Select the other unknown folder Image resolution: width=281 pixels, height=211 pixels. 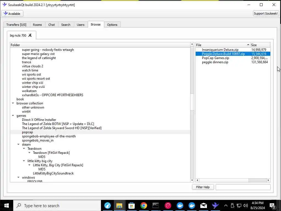coord(33,107)
